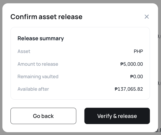Click empty header space between title and close icon

[x=113, y=17]
